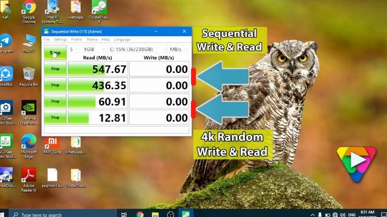Click the 547.67 read result cell
Image resolution: width=387 pixels, height=217 pixels.
point(98,69)
